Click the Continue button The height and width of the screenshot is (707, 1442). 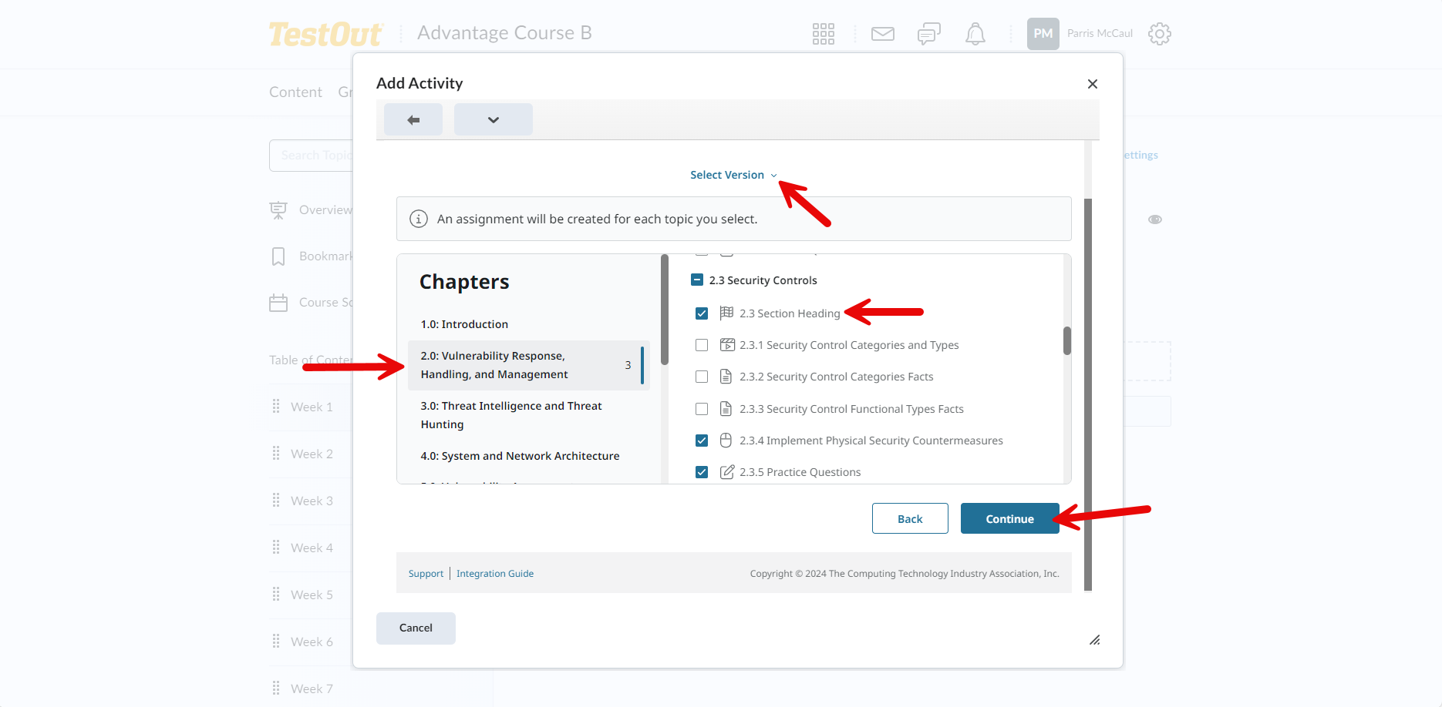click(1010, 518)
